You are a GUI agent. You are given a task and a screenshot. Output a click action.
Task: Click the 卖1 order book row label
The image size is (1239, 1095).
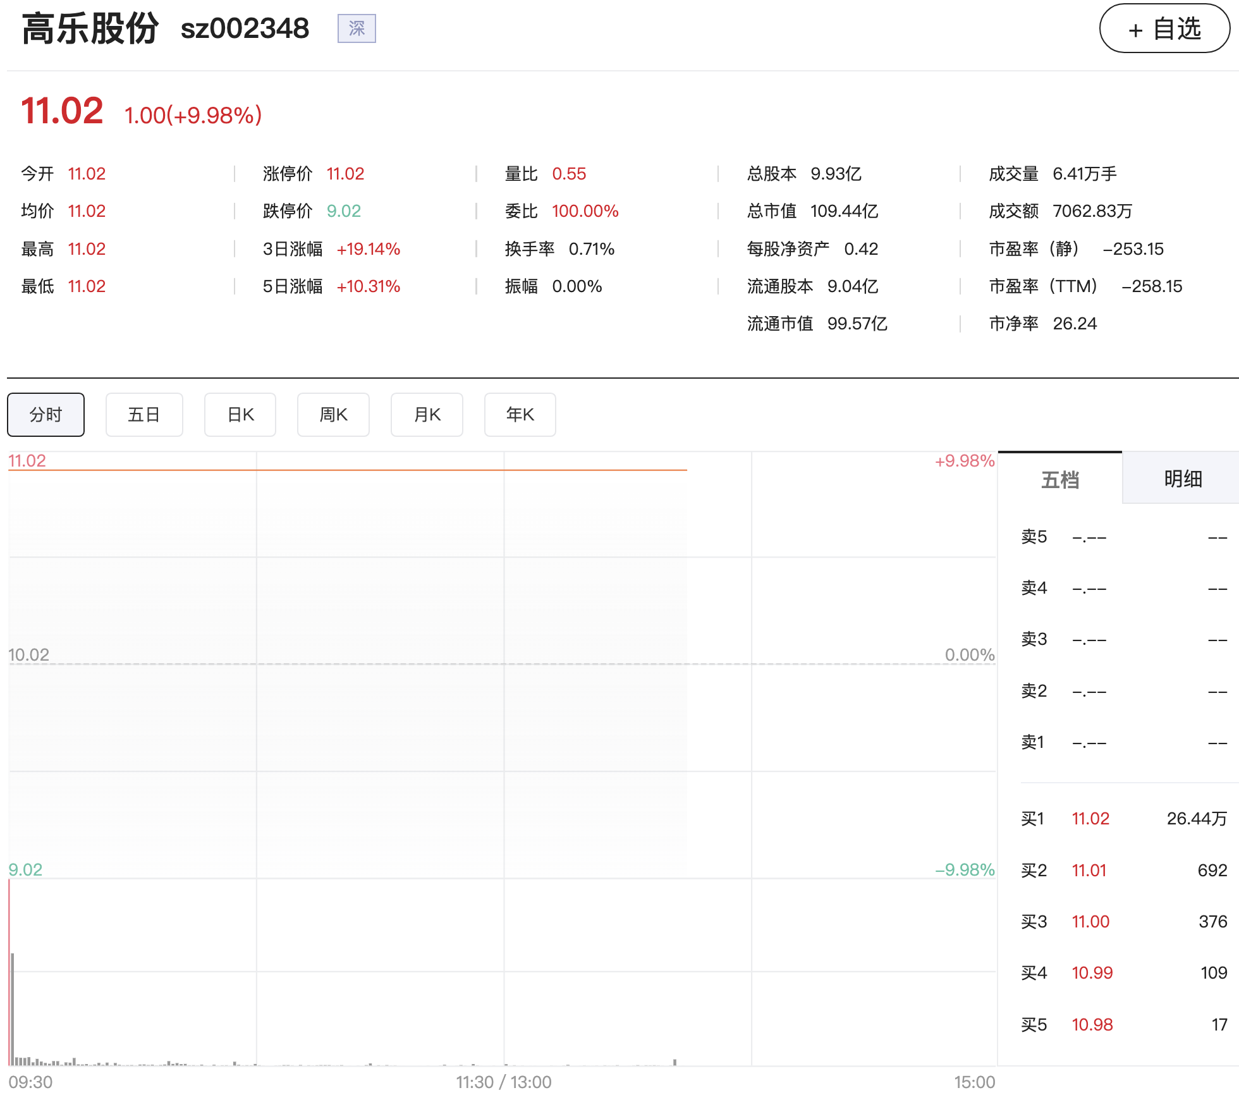pos(1033,742)
